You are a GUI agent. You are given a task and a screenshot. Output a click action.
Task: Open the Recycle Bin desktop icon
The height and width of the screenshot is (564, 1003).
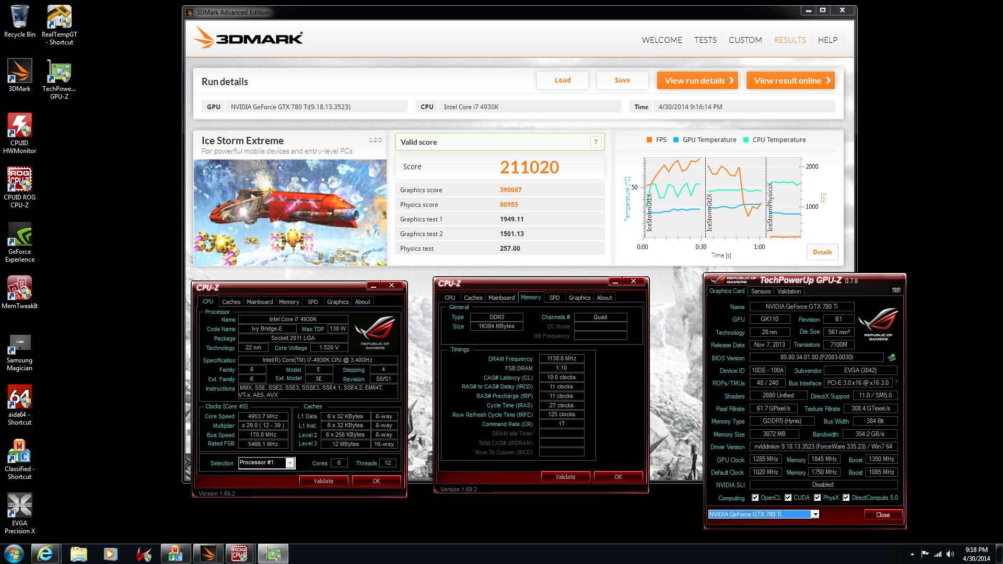[19, 21]
